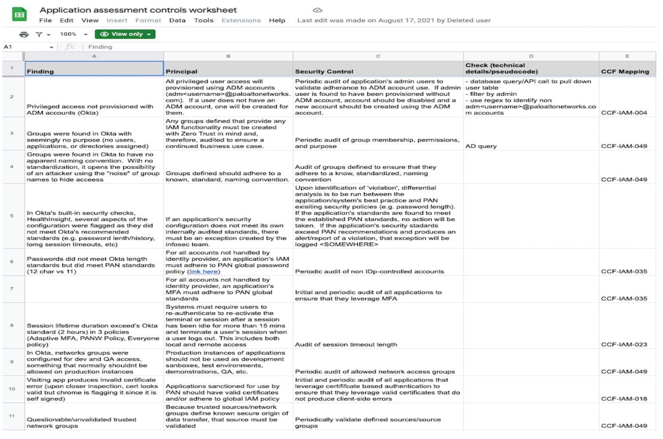Select the CCF-IAM-018 cell

coord(627,389)
